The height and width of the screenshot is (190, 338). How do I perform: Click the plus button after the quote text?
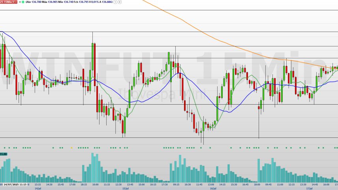pos(120,2)
